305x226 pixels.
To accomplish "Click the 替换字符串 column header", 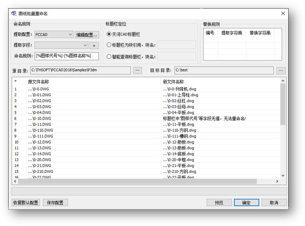I will tap(260, 33).
